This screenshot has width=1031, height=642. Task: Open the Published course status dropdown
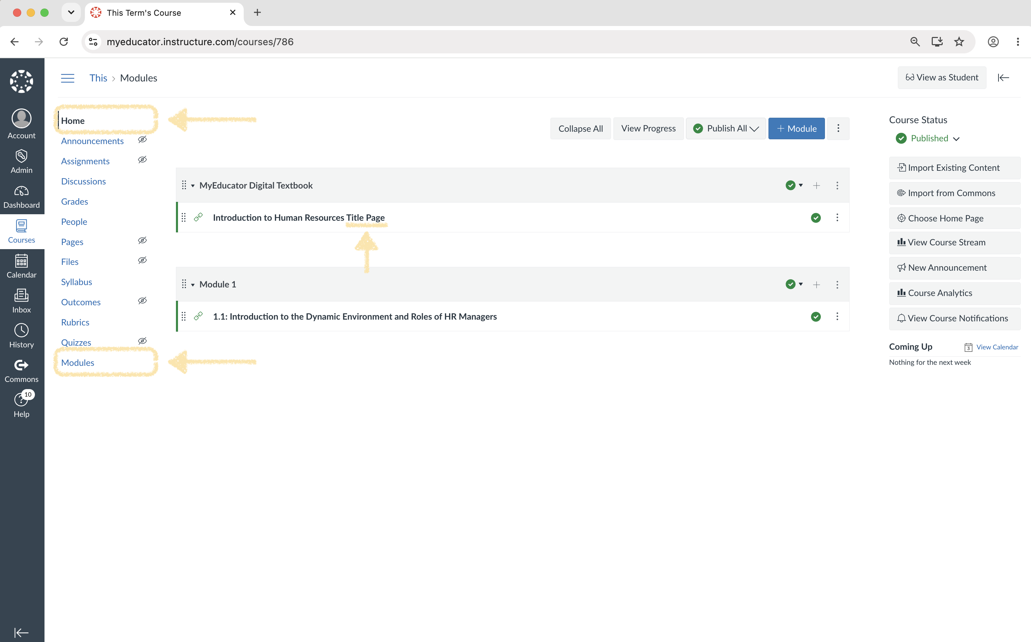click(x=928, y=138)
